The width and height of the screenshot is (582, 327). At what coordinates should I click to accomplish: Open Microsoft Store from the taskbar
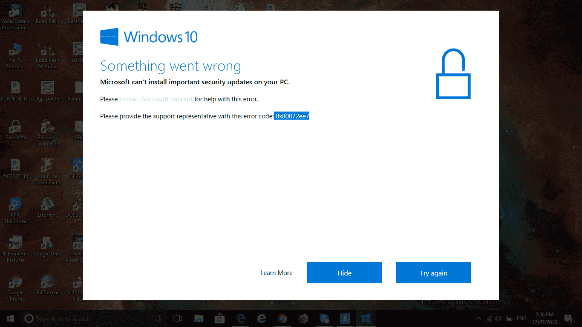pos(219,318)
